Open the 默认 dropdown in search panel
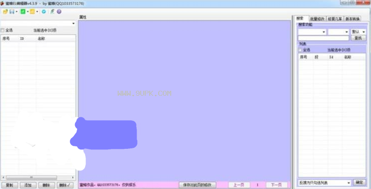The width and height of the screenshot is (371, 189). click(358, 32)
